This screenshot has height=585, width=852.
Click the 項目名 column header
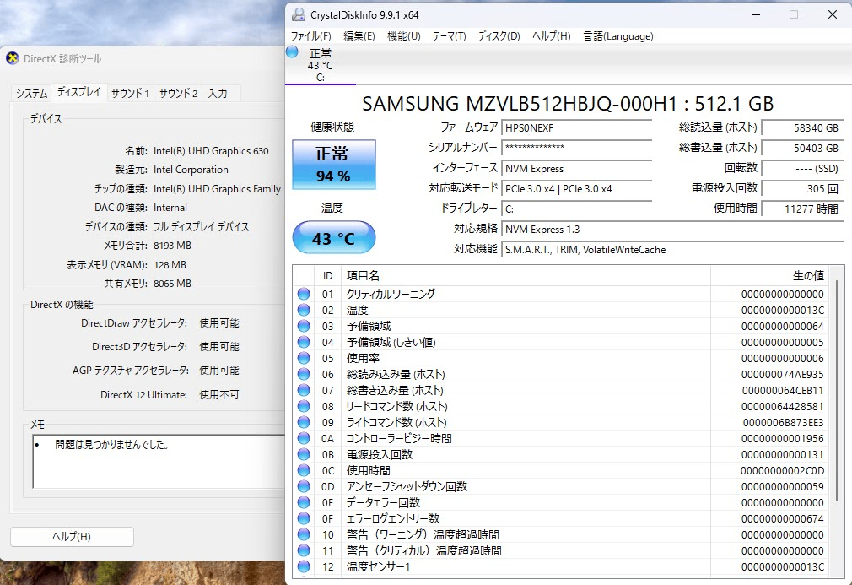526,276
